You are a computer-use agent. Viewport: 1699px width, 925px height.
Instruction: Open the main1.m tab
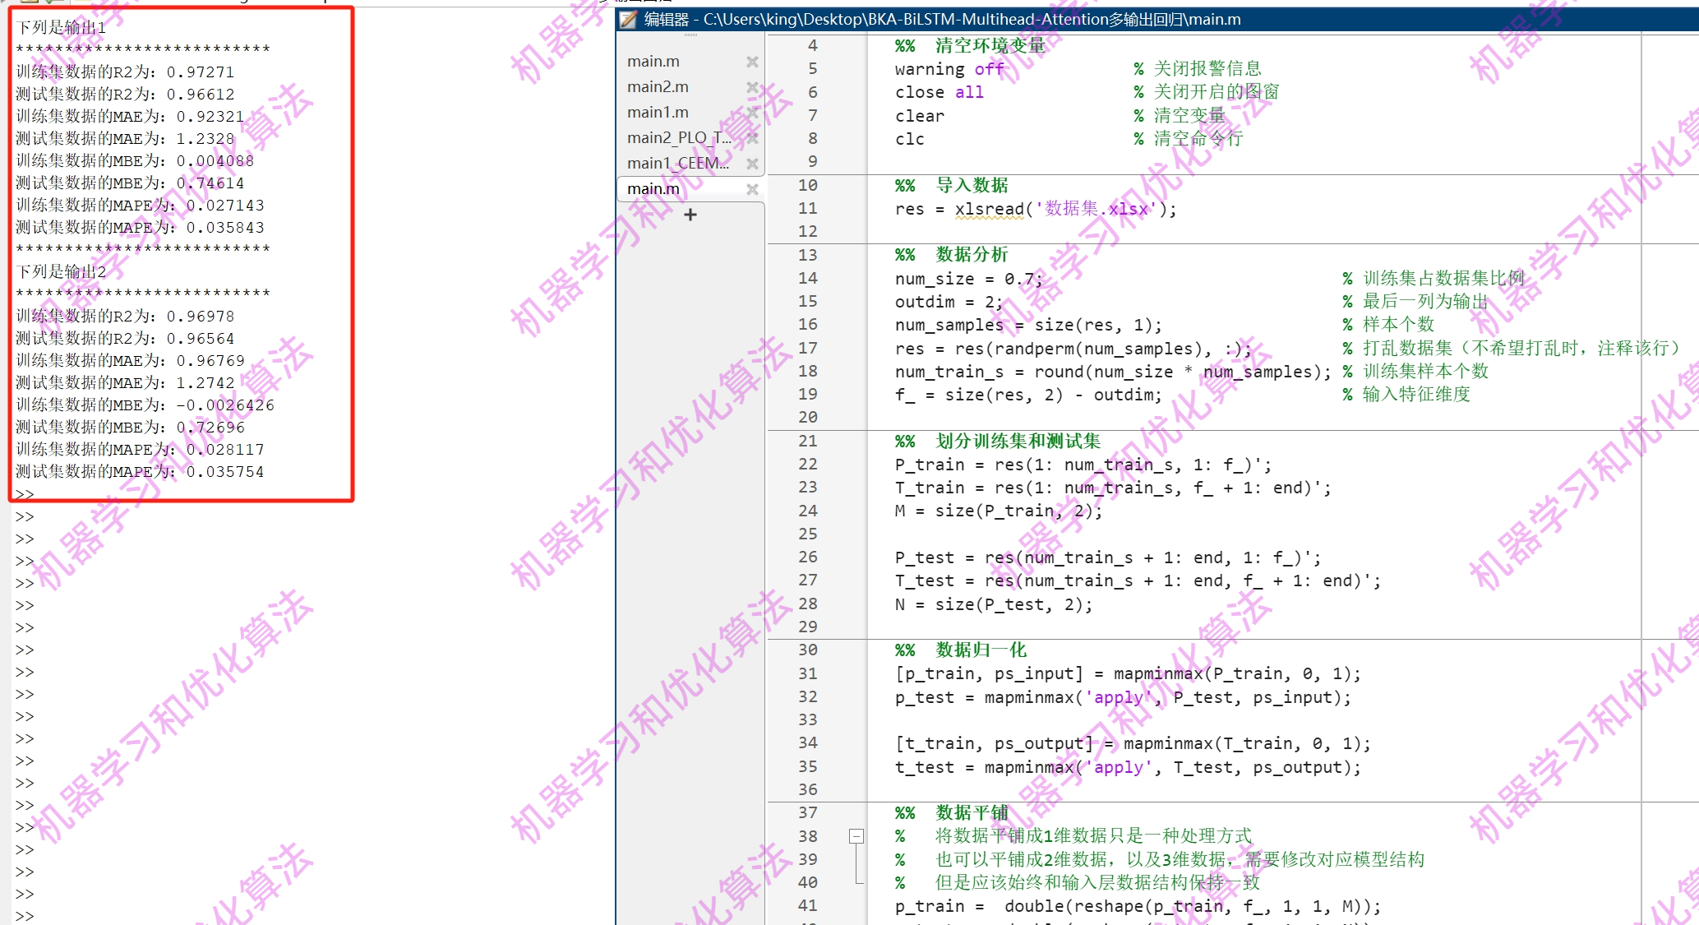point(658,113)
